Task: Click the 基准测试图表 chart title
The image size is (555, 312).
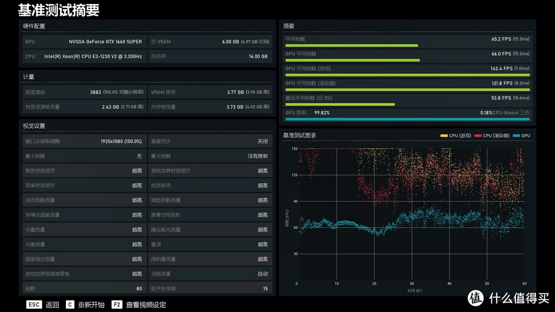Action: [300, 135]
